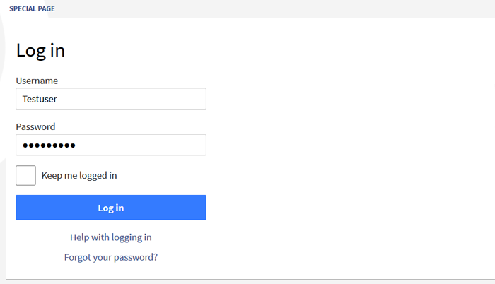
Task: Click the Log in page heading
Action: click(40, 50)
